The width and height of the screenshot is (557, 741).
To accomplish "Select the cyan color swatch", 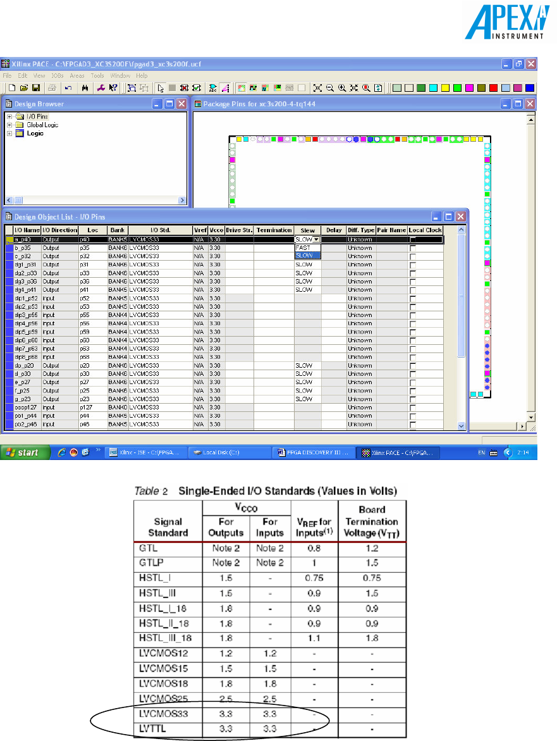I will (x=433, y=88).
